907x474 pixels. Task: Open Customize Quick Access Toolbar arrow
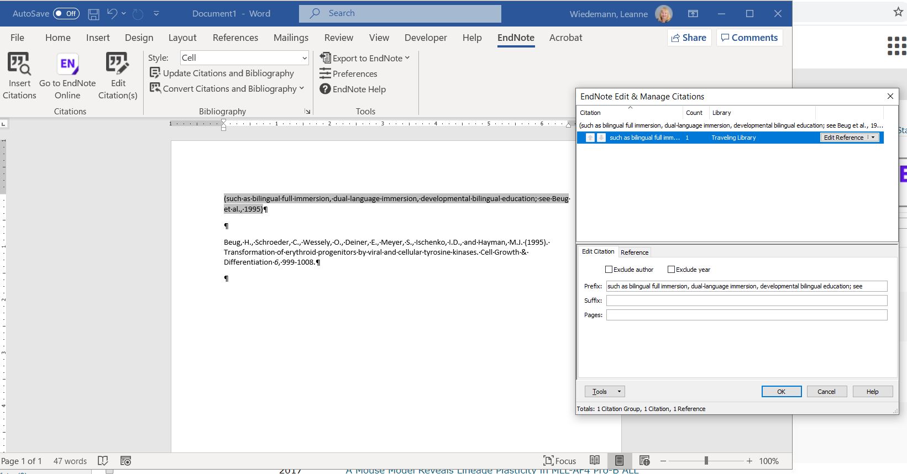(156, 14)
